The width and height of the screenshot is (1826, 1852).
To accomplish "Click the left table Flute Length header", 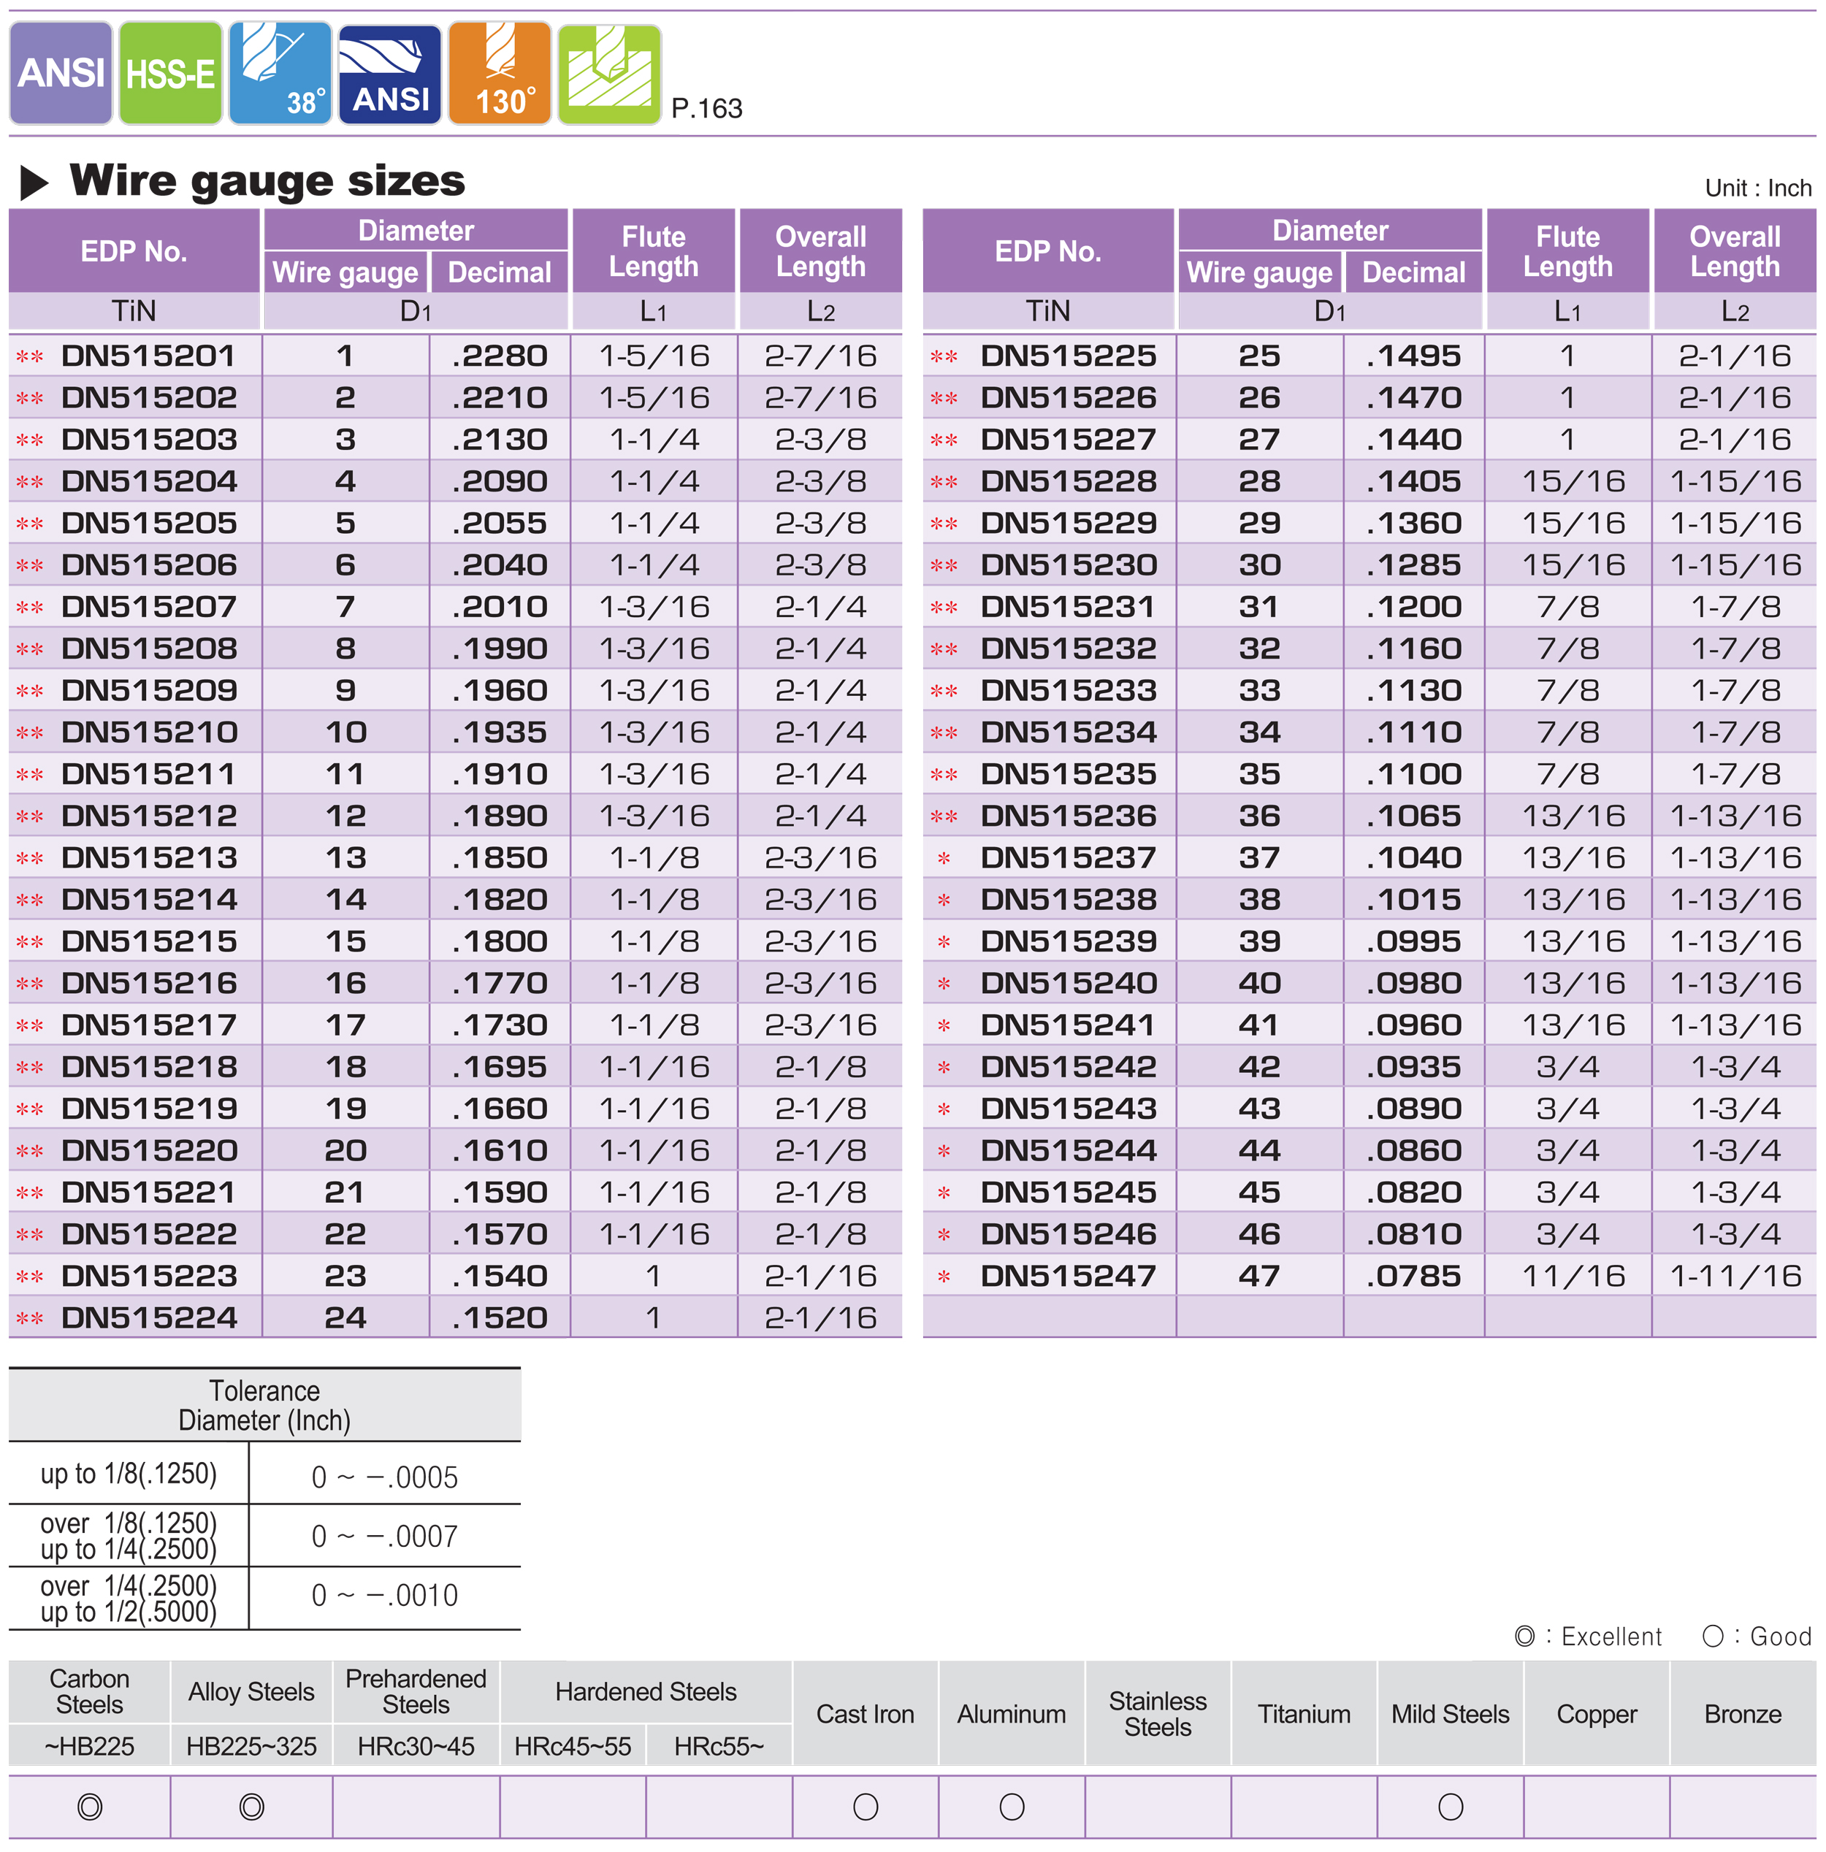I will click(x=654, y=251).
